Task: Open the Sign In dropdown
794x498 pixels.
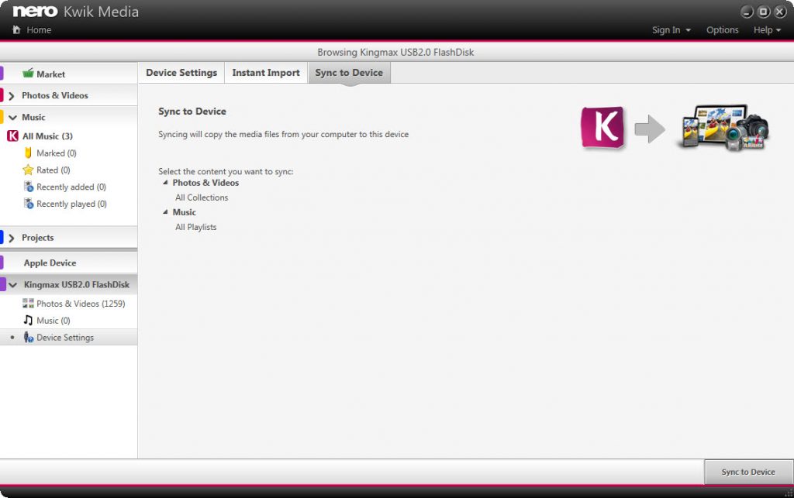Action: point(671,30)
